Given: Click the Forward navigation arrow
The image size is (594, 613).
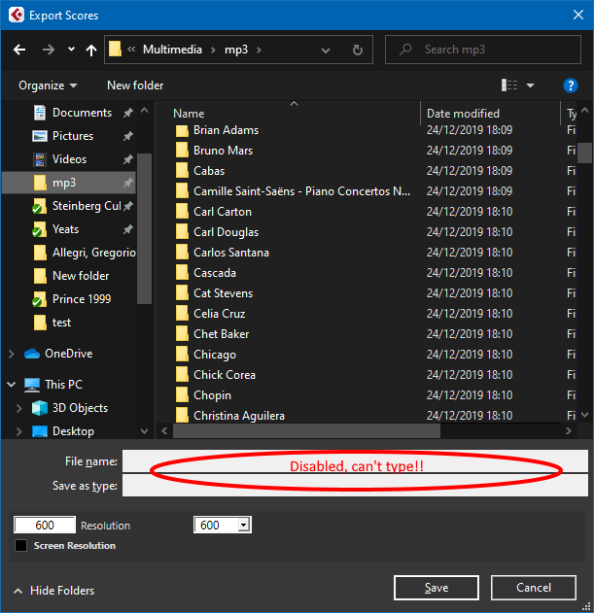Looking at the screenshot, I should pyautogui.click(x=49, y=50).
